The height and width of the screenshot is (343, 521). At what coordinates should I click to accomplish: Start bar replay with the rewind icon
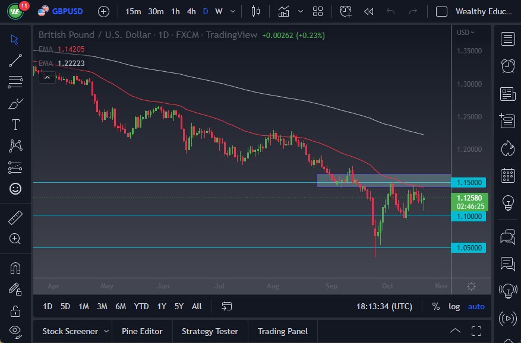[369, 11]
